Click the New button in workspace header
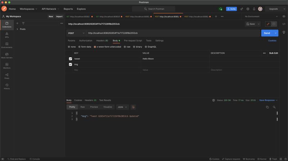288x161 pixels. 51,17
